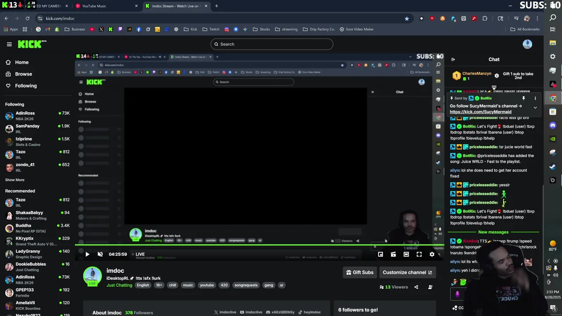Open ShakaaBabyy recommended channel
562x316 pixels.
[x=37, y=215]
